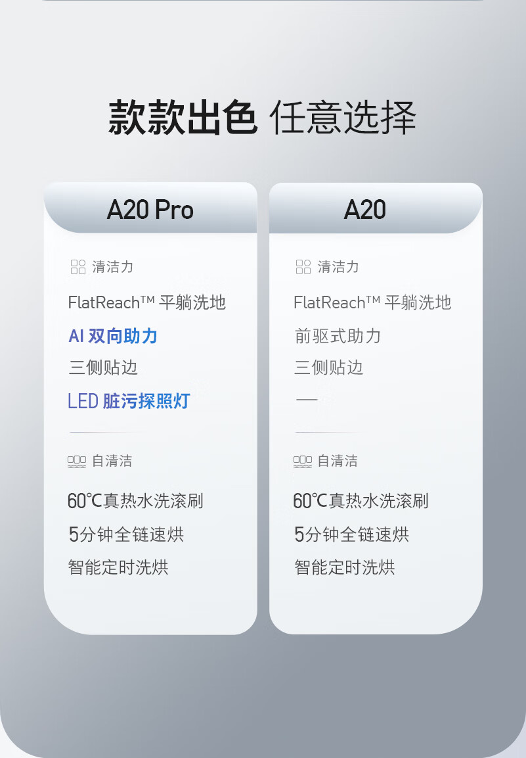Viewport: 526px width, 758px height.
Task: Select the A20 header tab
Action: click(x=365, y=210)
